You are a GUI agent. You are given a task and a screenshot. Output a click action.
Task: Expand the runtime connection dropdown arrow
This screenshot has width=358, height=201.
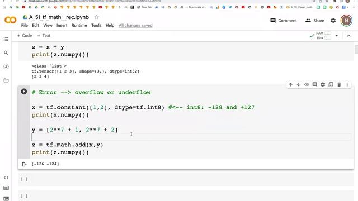[336, 36]
